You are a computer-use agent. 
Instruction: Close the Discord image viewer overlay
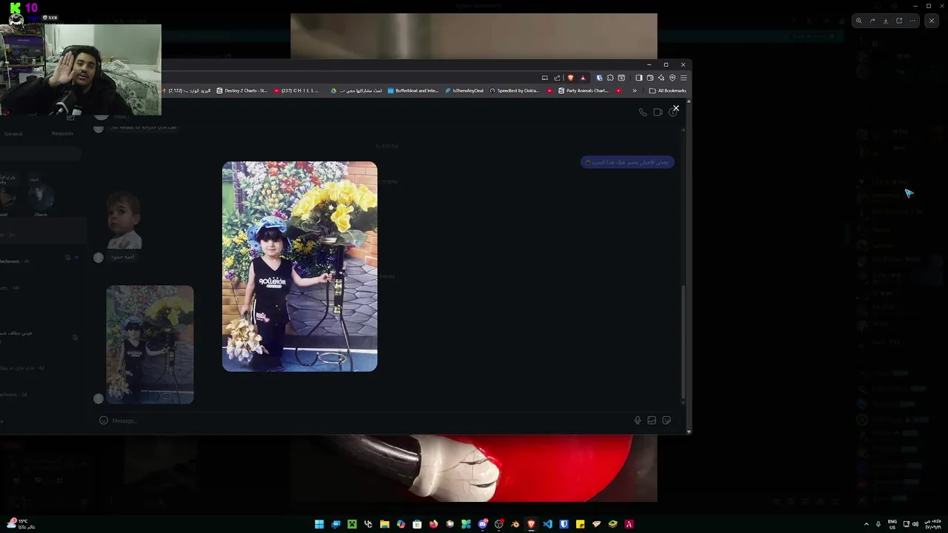(x=932, y=21)
